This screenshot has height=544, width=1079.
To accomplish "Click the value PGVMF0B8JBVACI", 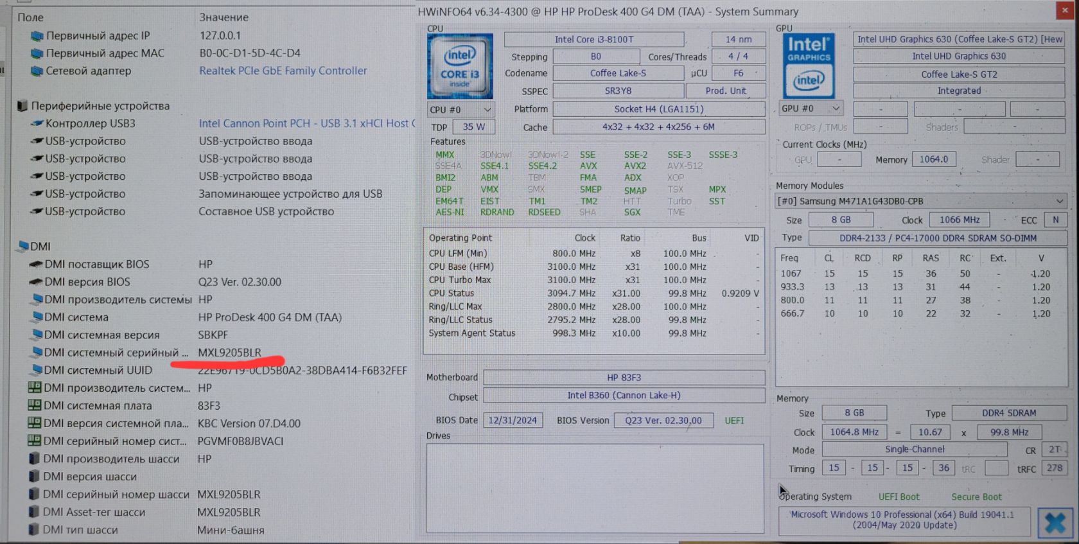I will click(x=240, y=441).
